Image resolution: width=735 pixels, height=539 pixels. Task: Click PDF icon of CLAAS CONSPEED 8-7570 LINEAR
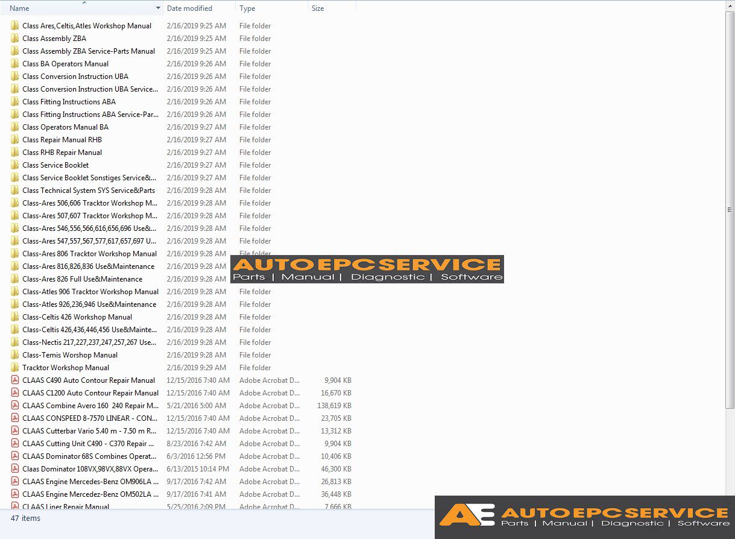pos(14,418)
